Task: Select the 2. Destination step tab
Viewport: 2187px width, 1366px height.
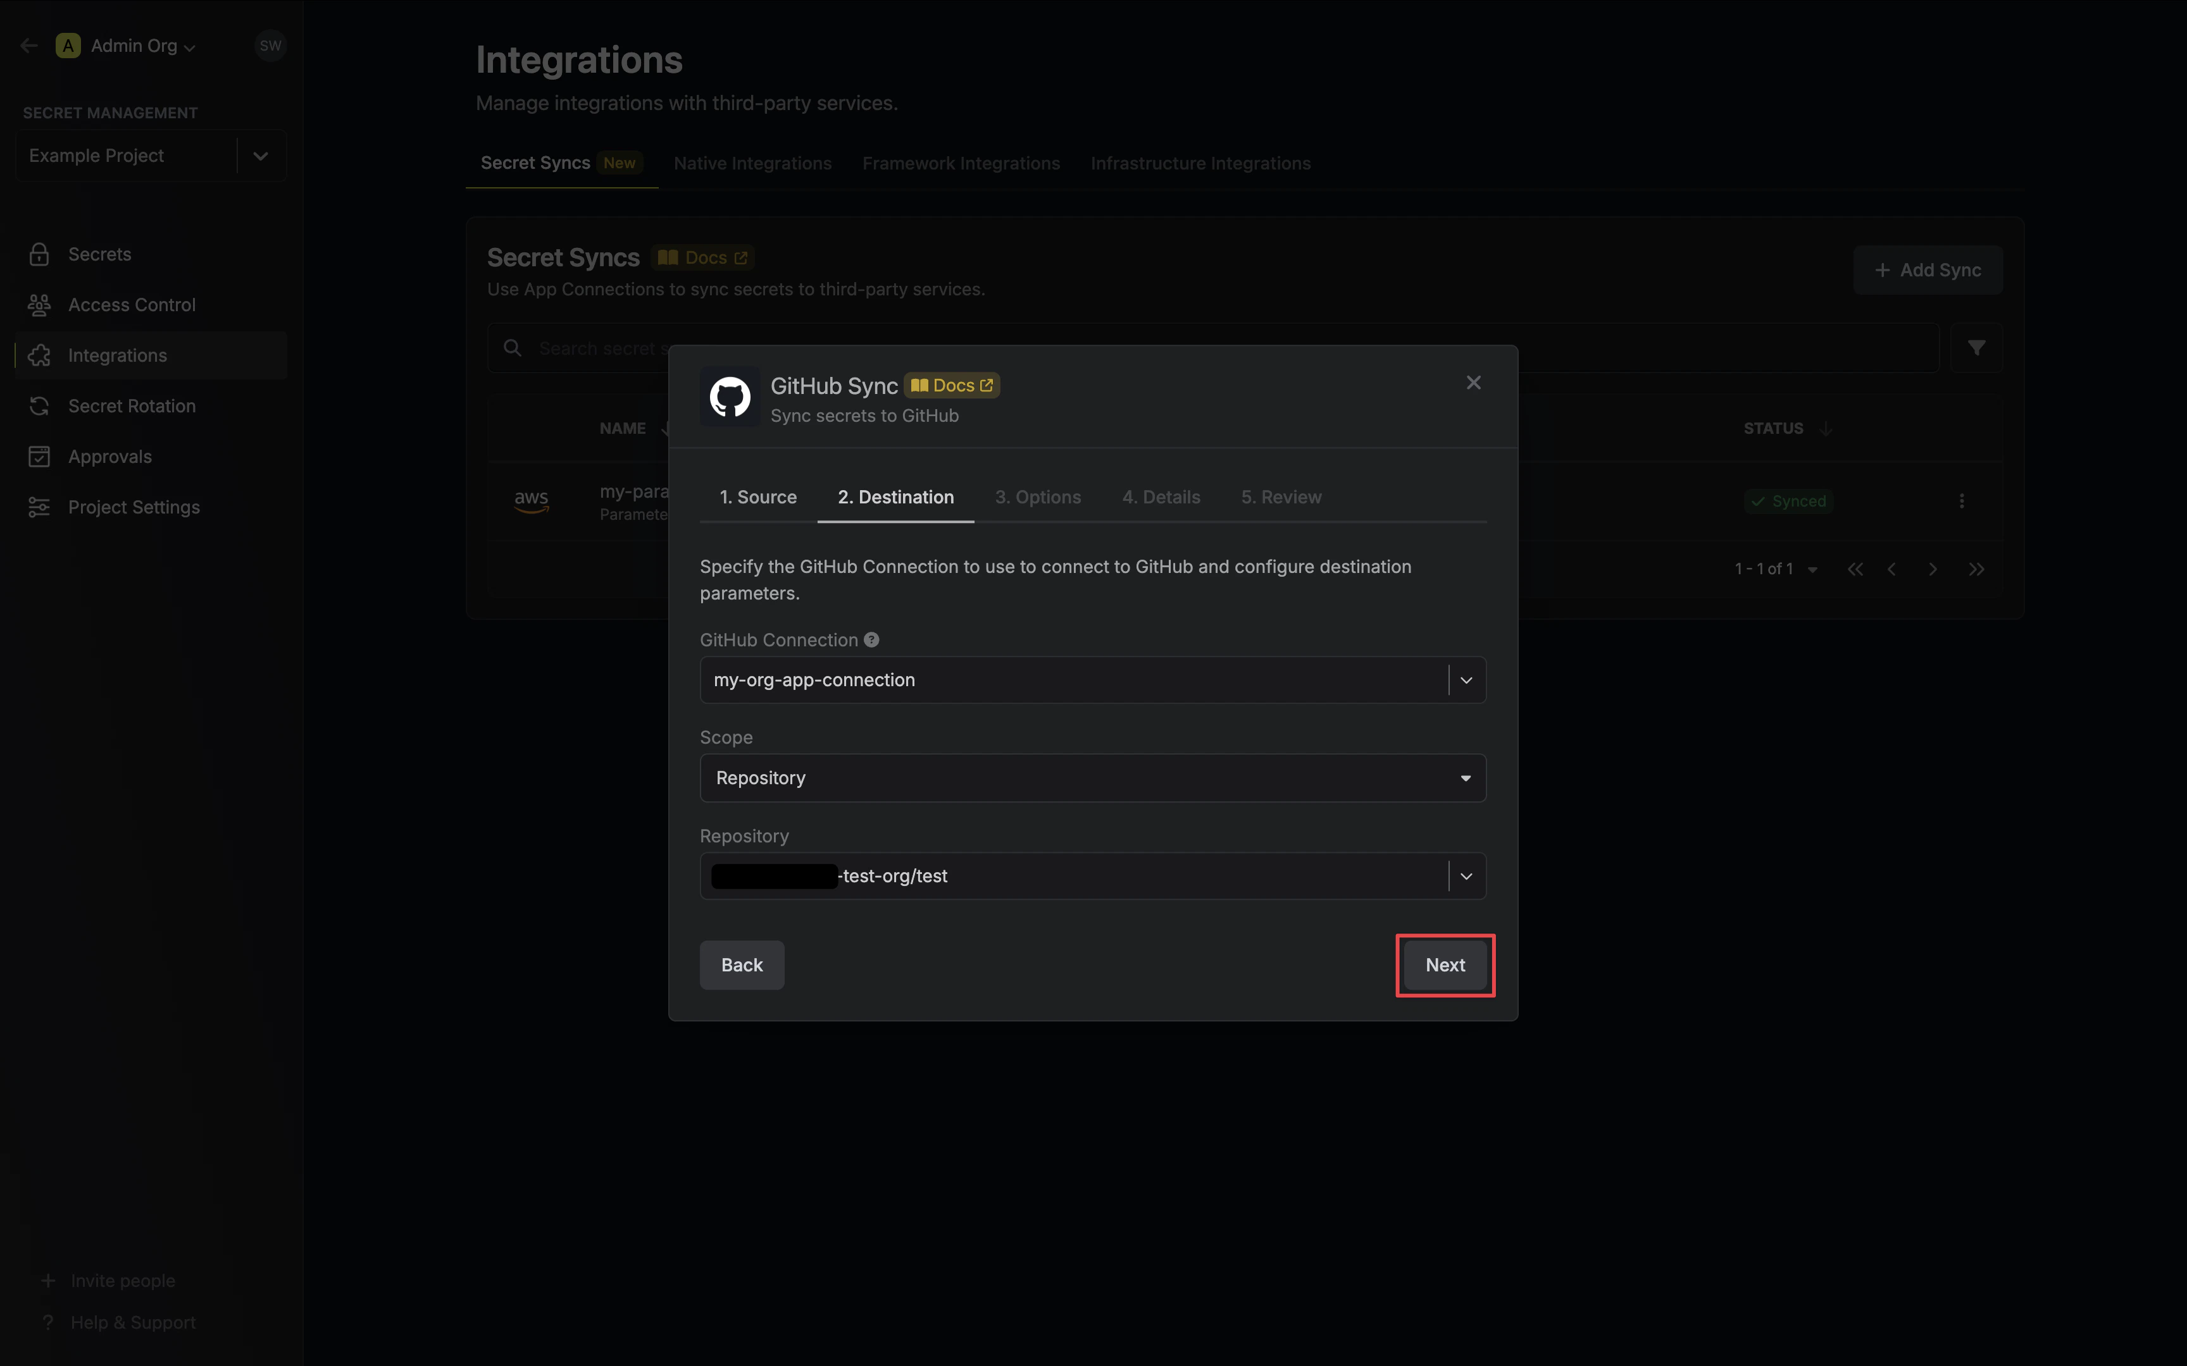Action: tap(895, 497)
